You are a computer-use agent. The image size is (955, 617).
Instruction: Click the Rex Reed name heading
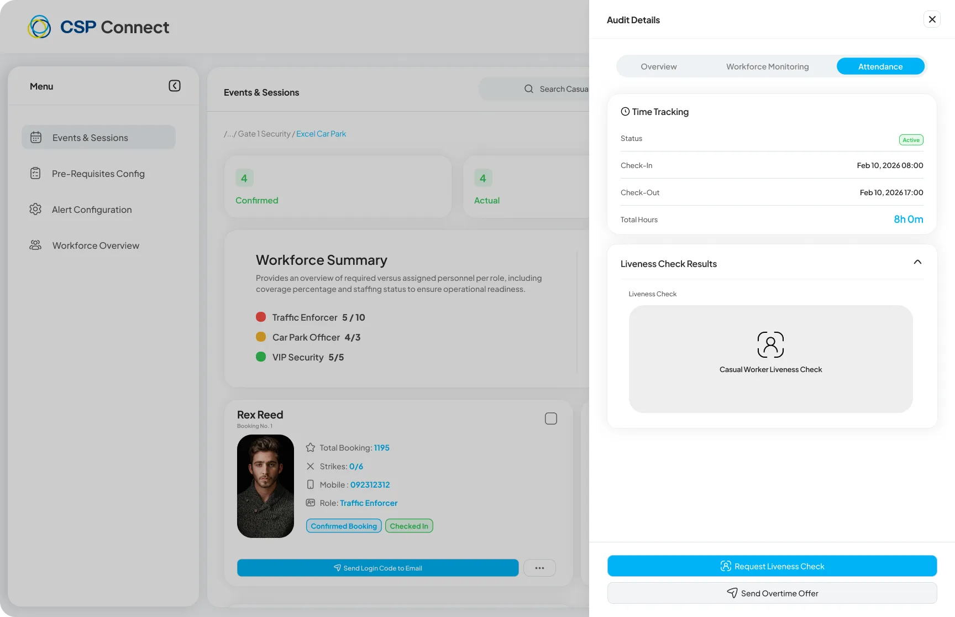(260, 415)
